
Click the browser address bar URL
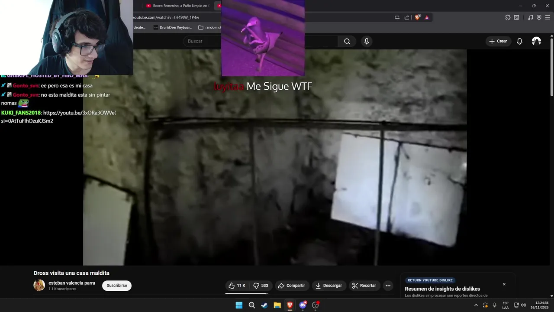click(x=165, y=17)
